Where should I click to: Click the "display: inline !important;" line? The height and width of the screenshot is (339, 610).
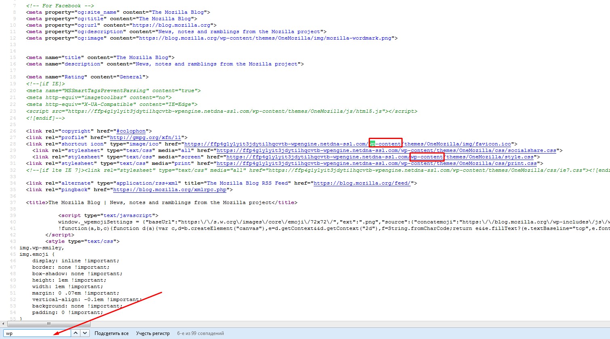coord(76,261)
